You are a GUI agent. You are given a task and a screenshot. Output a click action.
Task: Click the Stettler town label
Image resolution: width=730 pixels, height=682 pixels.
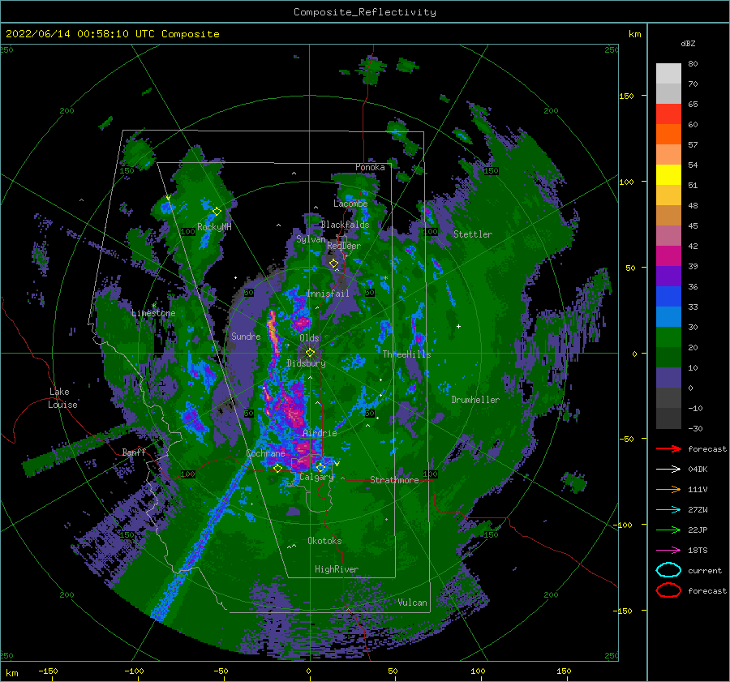[x=473, y=234]
